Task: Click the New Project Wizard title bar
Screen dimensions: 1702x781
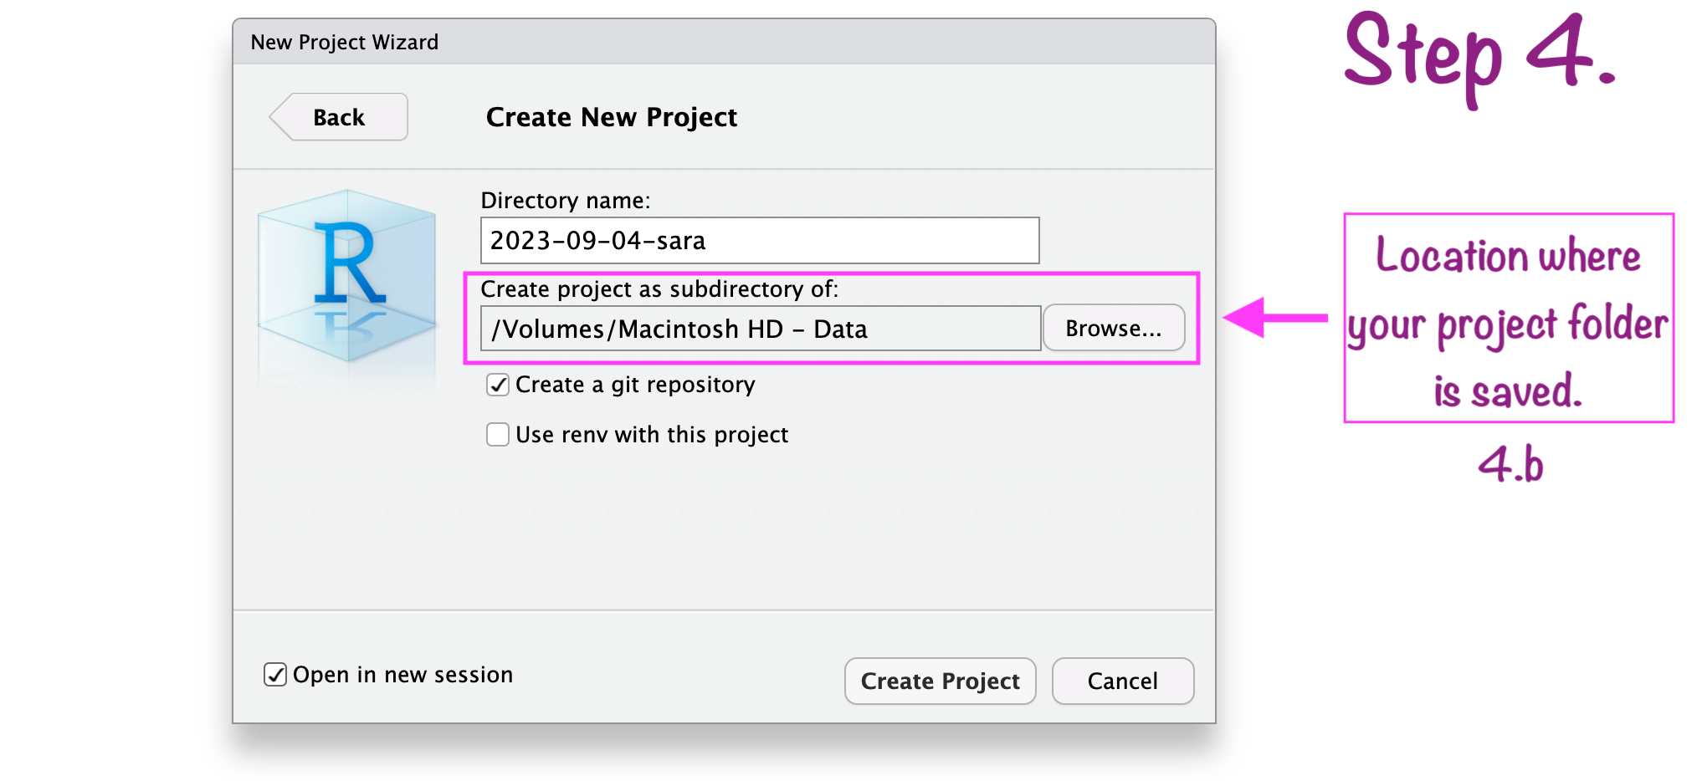Action: coord(723,42)
